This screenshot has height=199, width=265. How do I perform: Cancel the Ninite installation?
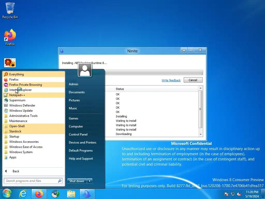[x=193, y=80]
